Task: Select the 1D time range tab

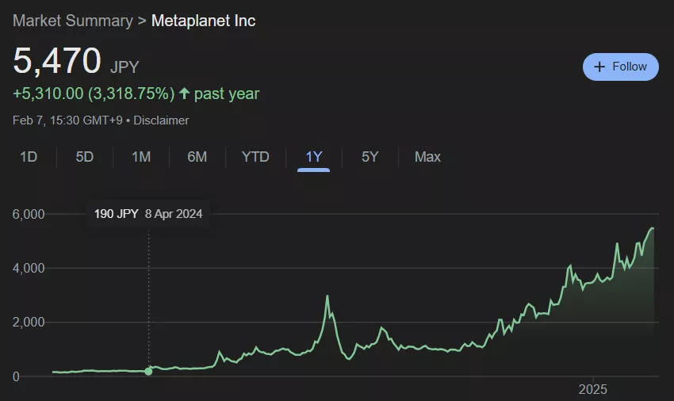Action: [29, 157]
